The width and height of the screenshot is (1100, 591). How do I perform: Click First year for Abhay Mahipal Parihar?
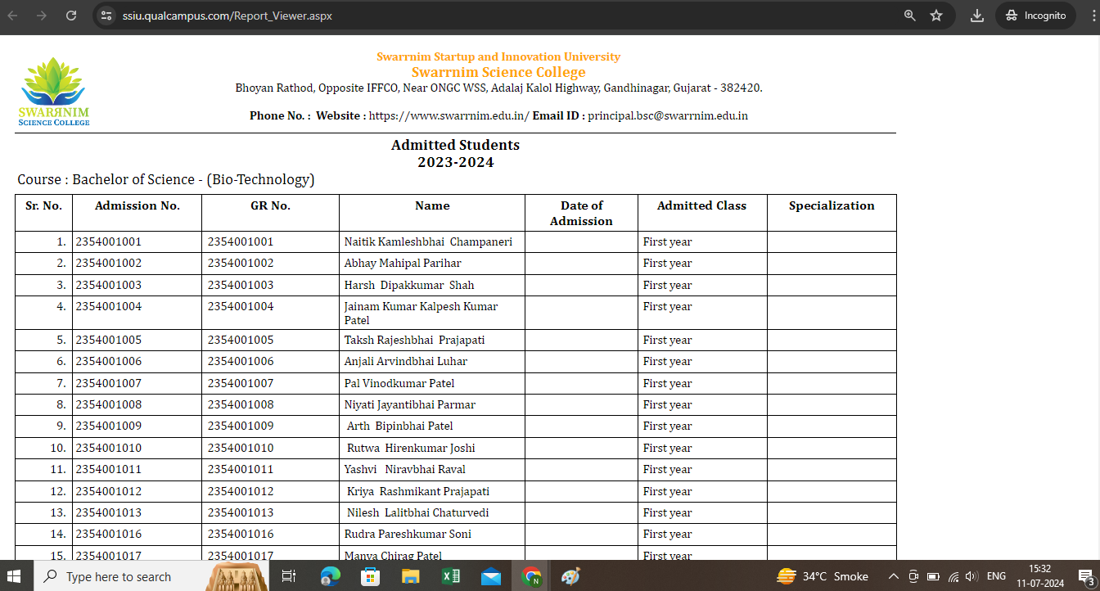click(667, 264)
